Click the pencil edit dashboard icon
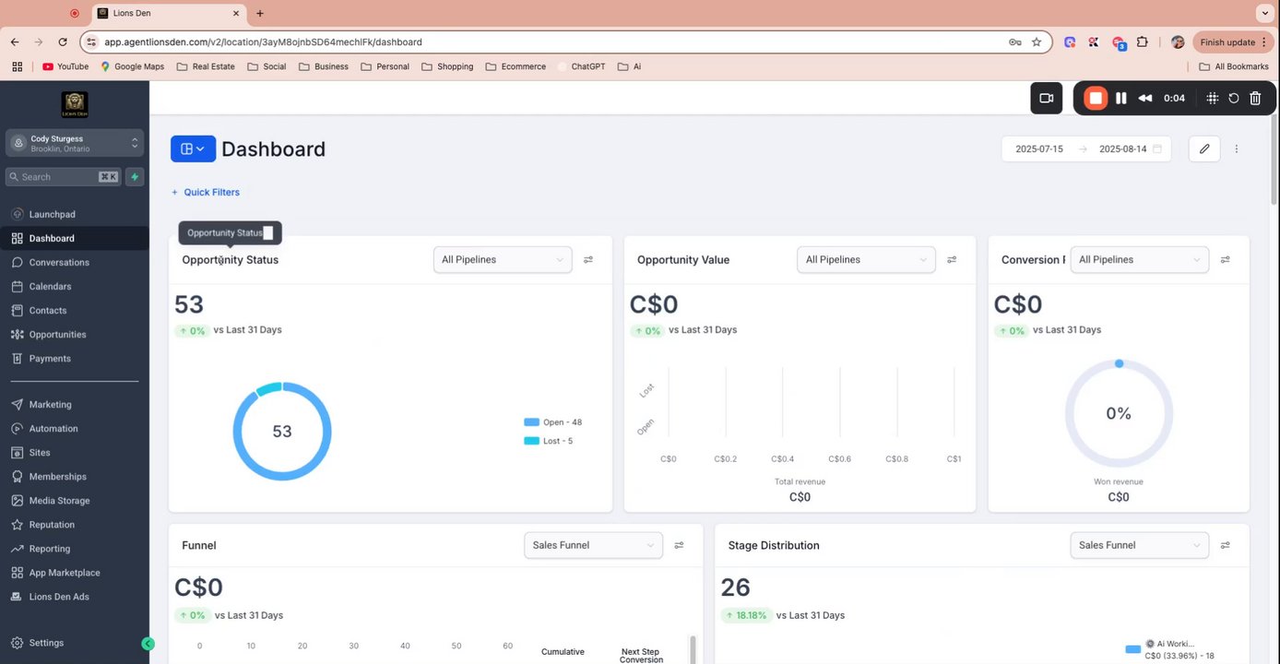Image resolution: width=1280 pixels, height=664 pixels. pos(1204,148)
